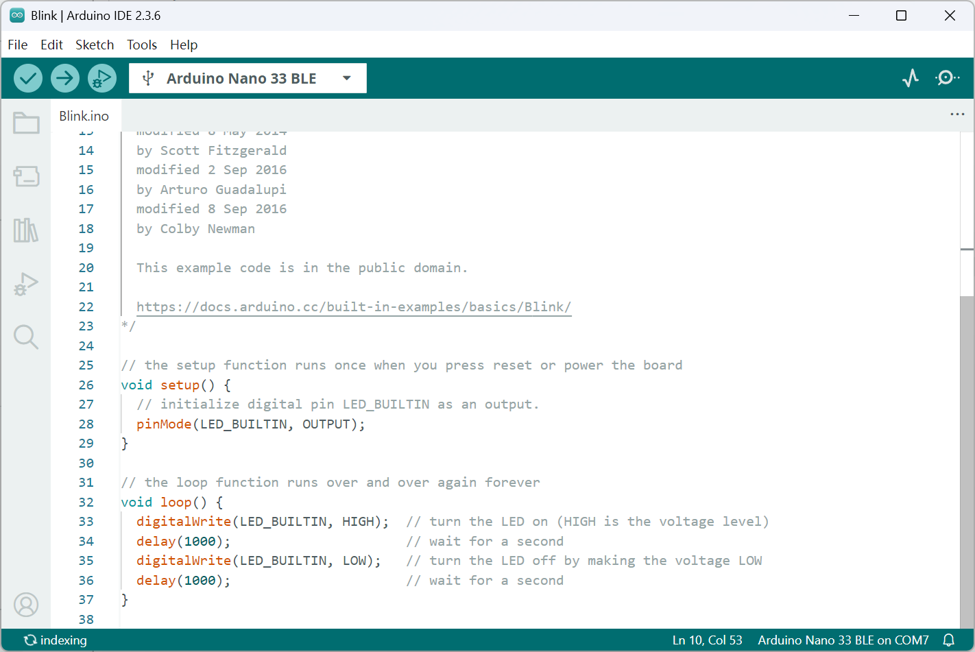The height and width of the screenshot is (652, 975).
Task: Open the Help menu
Action: point(184,45)
